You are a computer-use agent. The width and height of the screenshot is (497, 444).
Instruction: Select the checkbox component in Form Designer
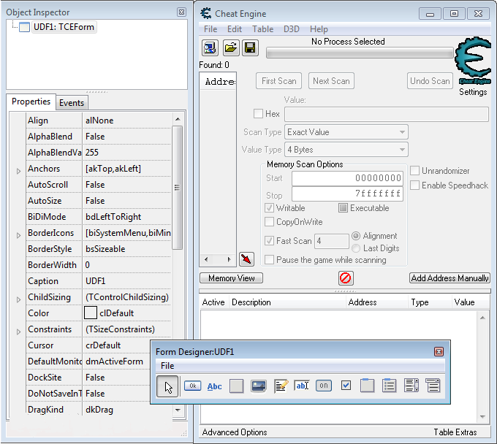[x=346, y=386]
